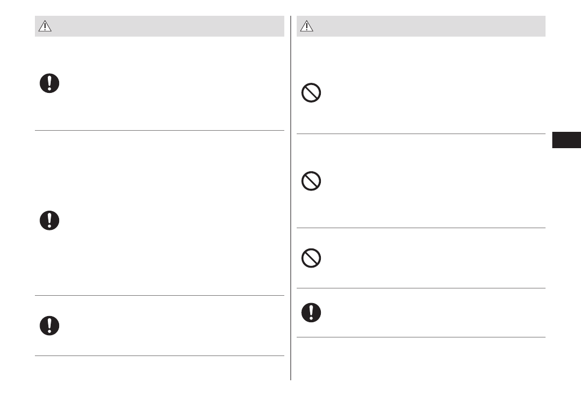The image size is (581, 409).
Task: Select the black section tab on right edge
Action: [566, 140]
